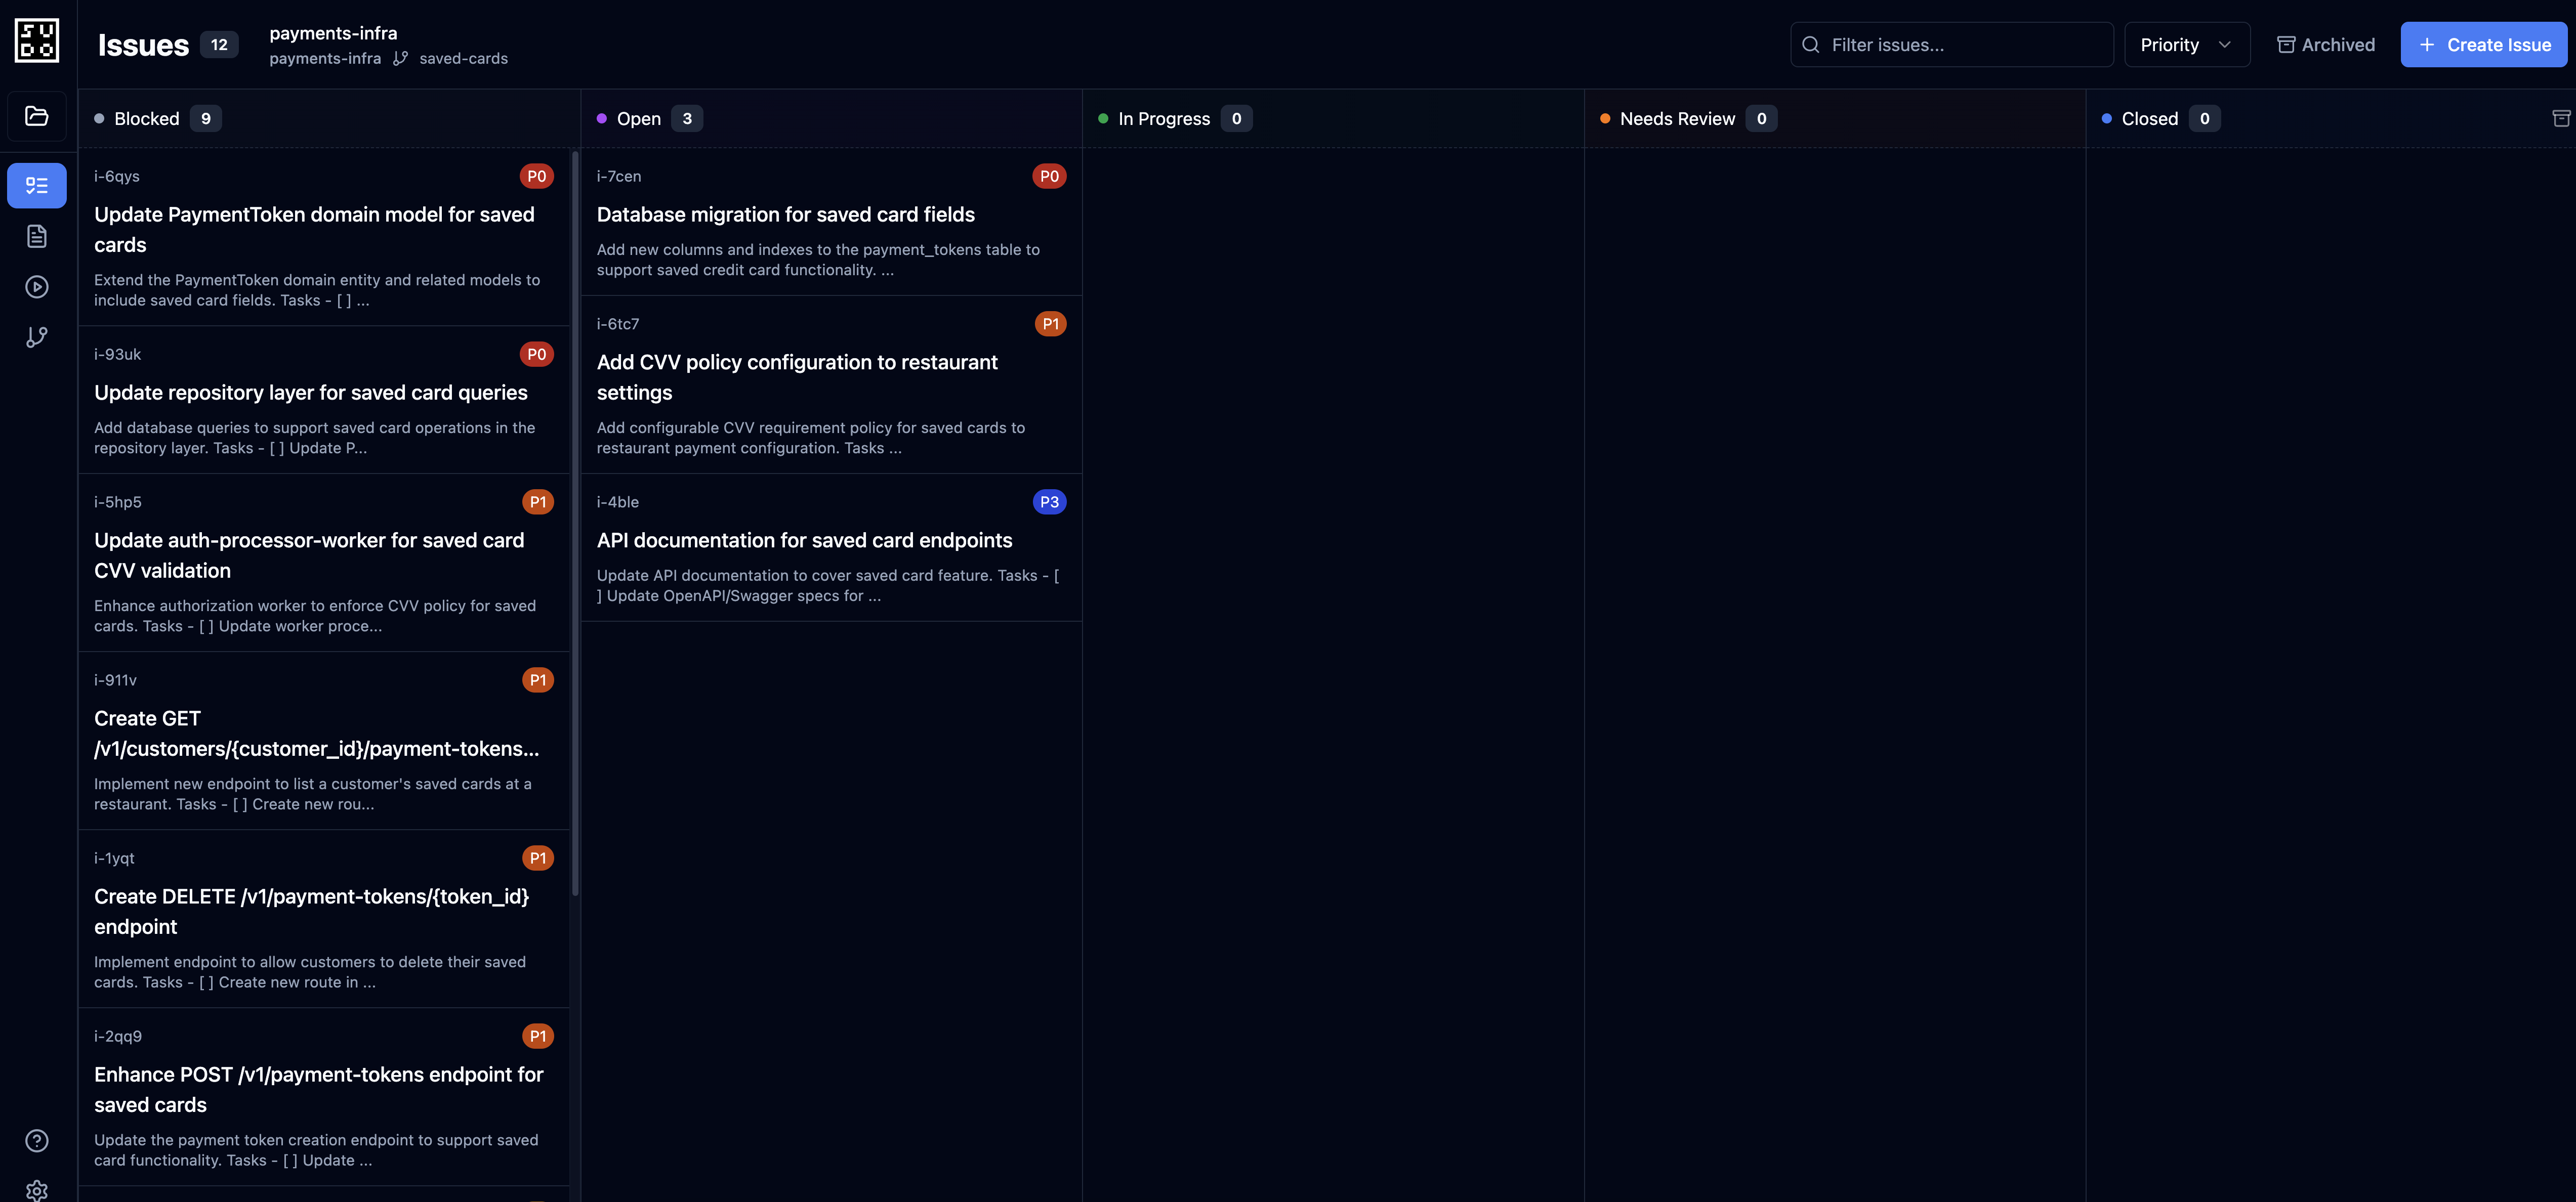2576x1202 pixels.
Task: Open the git branches icon in the sidebar
Action: tap(37, 337)
